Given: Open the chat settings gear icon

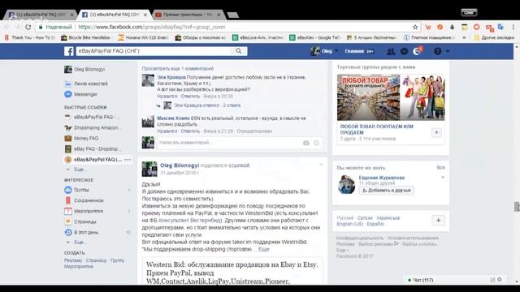Looking at the screenshot, I should 500,280.
